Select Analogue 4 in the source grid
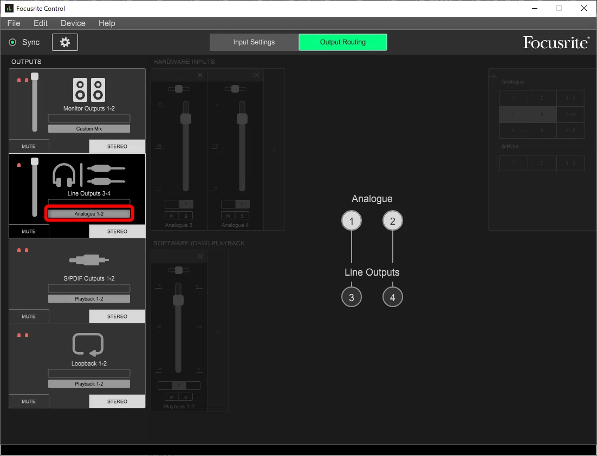Screen dimensions: 597x456 pos(542,115)
